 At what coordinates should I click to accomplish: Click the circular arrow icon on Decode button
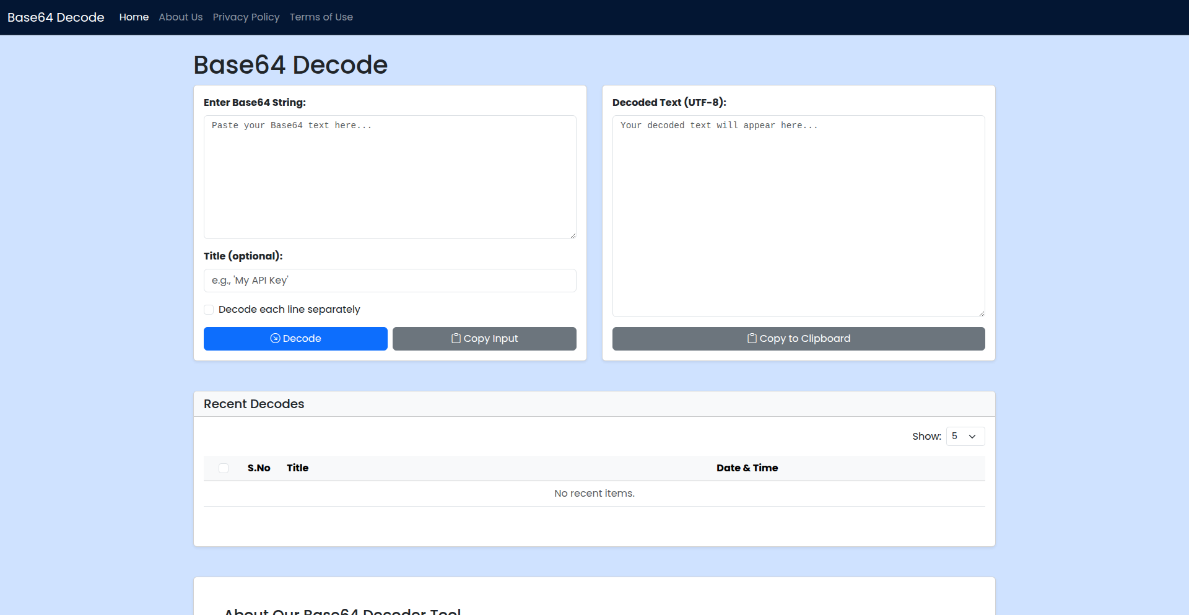tap(275, 338)
